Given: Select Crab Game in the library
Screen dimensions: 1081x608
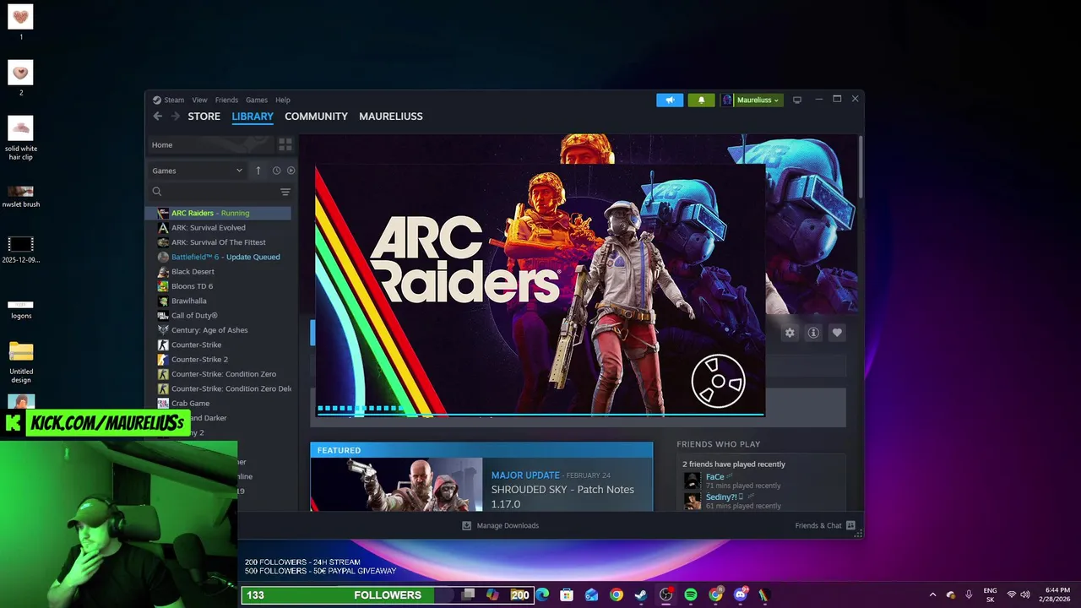Looking at the screenshot, I should pyautogui.click(x=220, y=404).
